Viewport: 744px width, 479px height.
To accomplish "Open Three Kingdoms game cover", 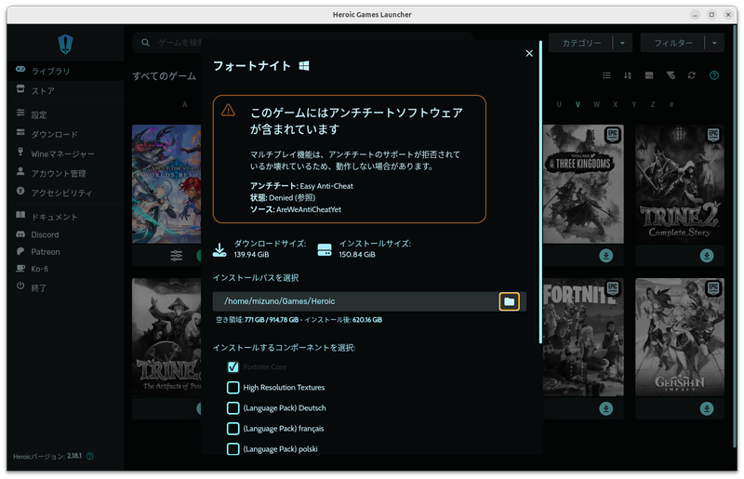I will point(583,184).
